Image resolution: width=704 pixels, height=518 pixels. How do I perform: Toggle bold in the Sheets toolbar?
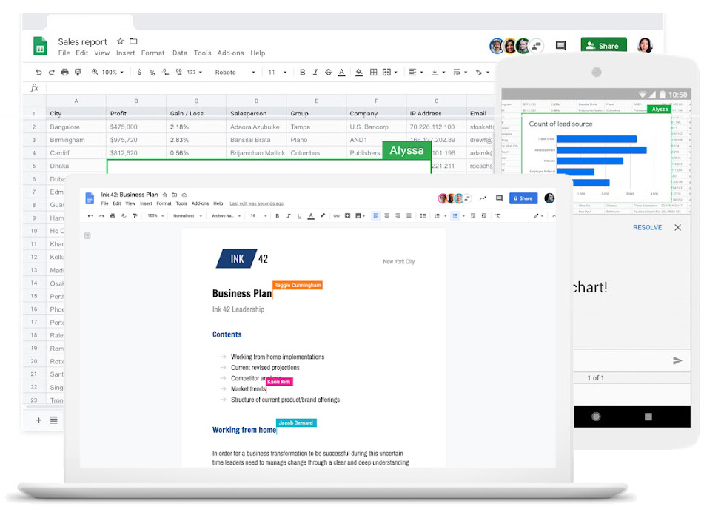coord(302,73)
